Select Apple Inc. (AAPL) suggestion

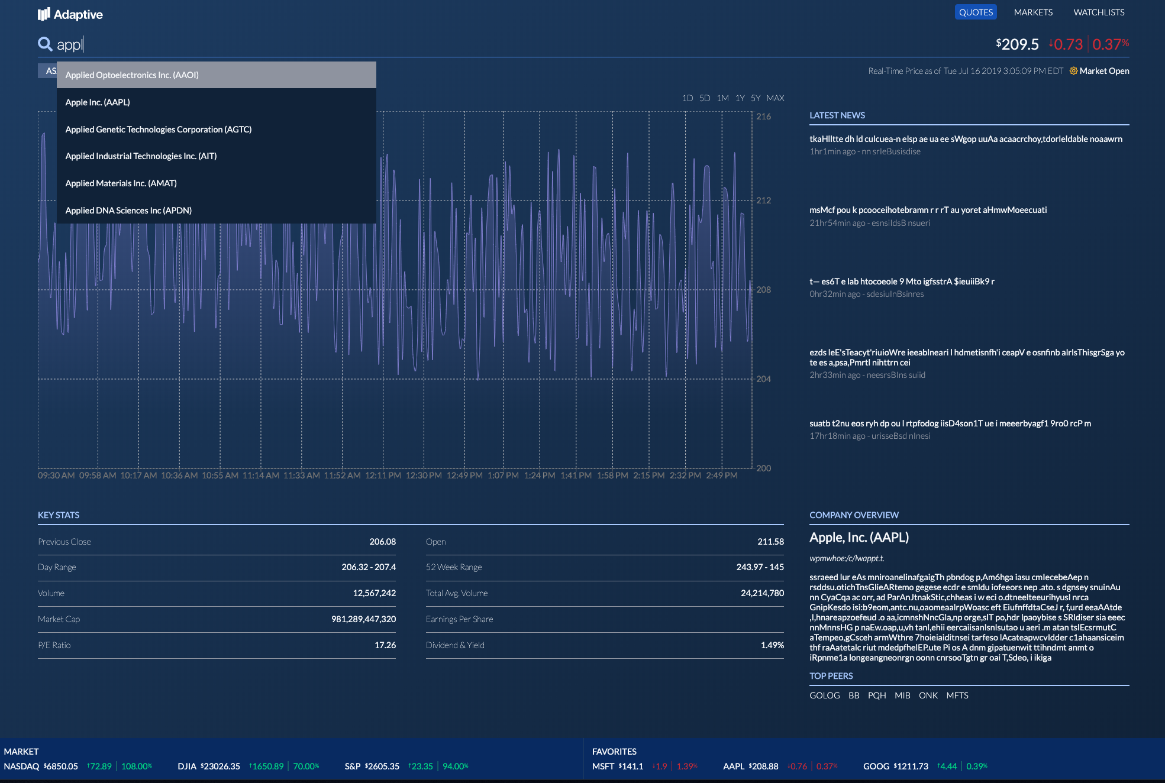pyautogui.click(x=217, y=102)
